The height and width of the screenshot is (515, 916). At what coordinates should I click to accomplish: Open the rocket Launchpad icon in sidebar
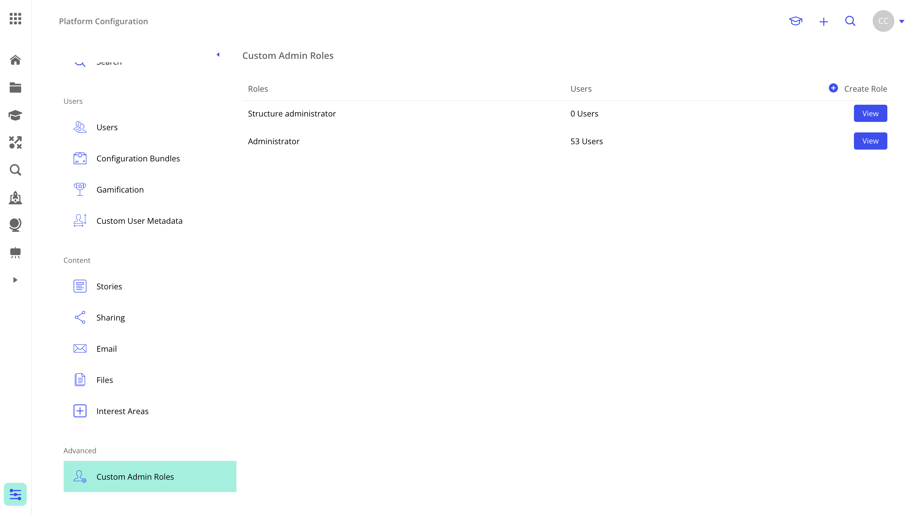(x=15, y=198)
